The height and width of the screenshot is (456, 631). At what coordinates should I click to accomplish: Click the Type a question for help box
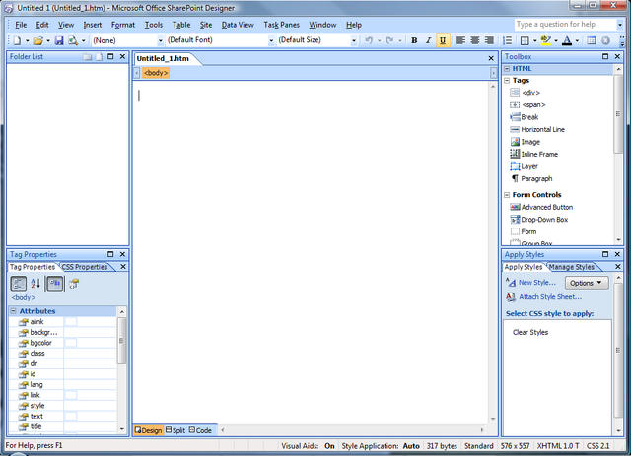565,24
